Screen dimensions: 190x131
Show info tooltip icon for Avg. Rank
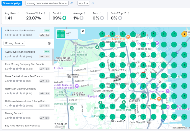(x=18, y=13)
